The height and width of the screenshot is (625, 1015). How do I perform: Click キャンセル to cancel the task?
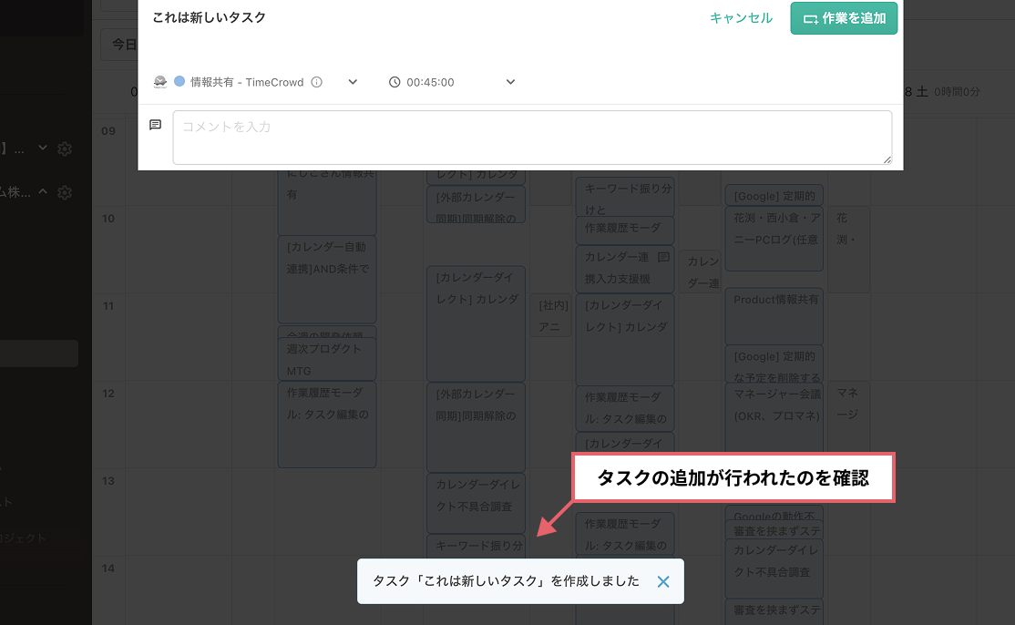(741, 17)
